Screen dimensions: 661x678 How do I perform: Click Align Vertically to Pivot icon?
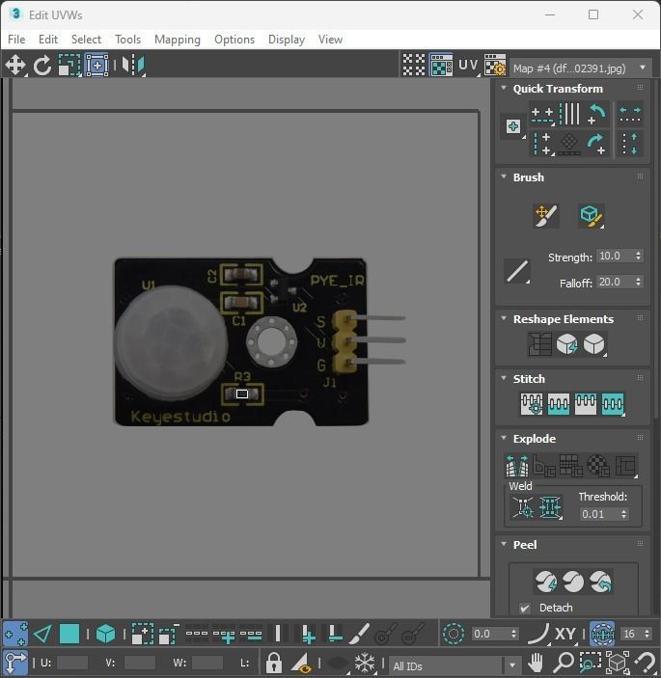[542, 144]
